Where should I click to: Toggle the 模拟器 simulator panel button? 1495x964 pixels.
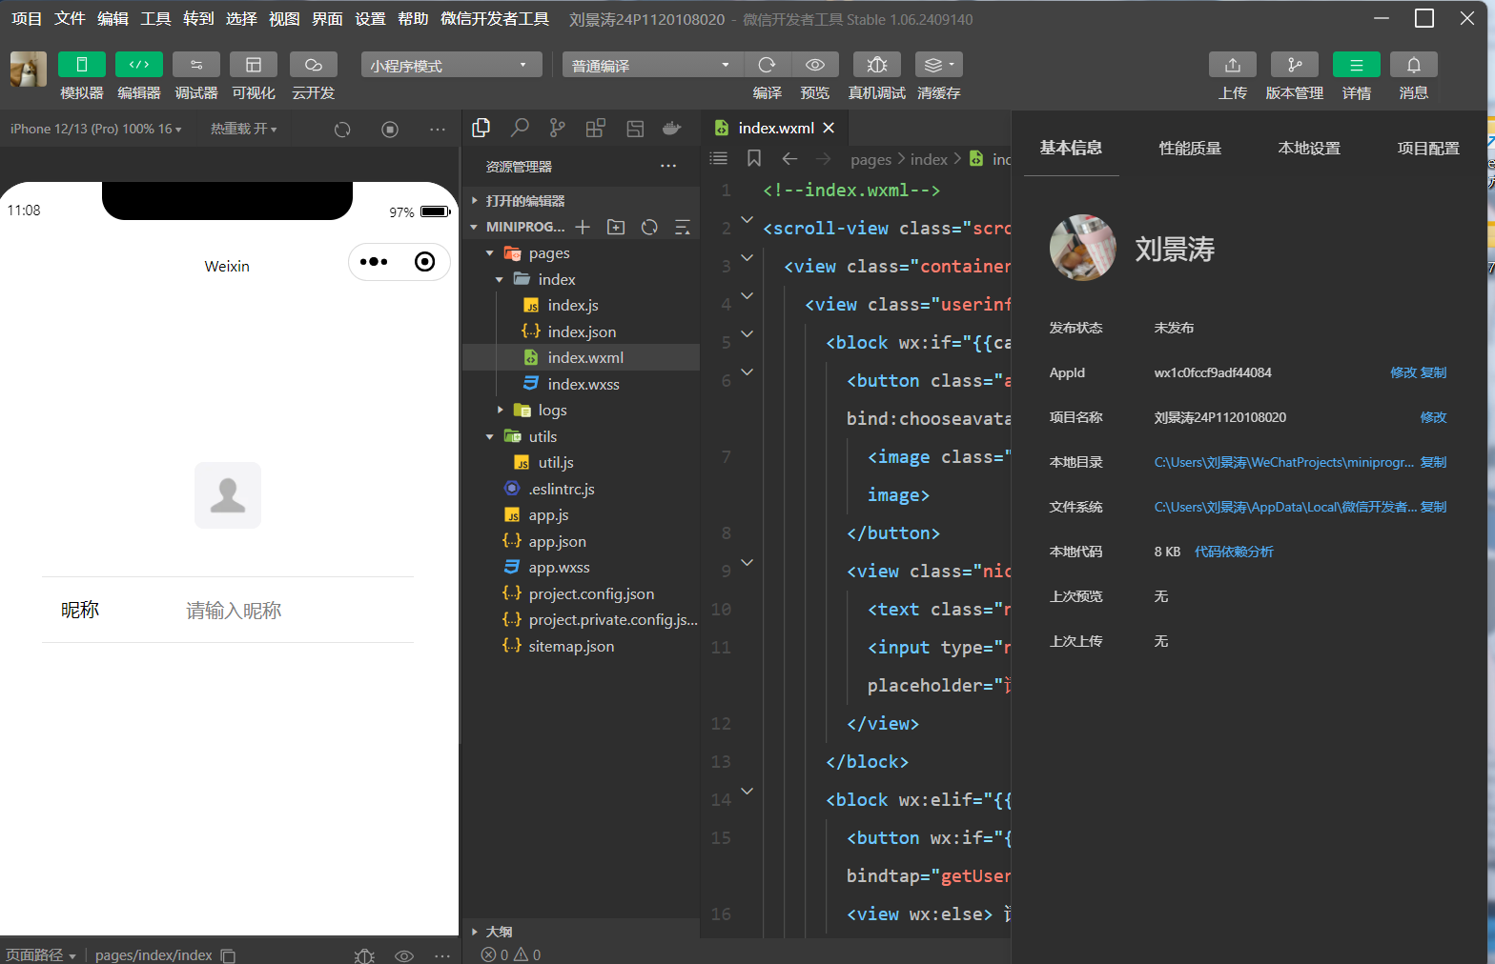[82, 65]
